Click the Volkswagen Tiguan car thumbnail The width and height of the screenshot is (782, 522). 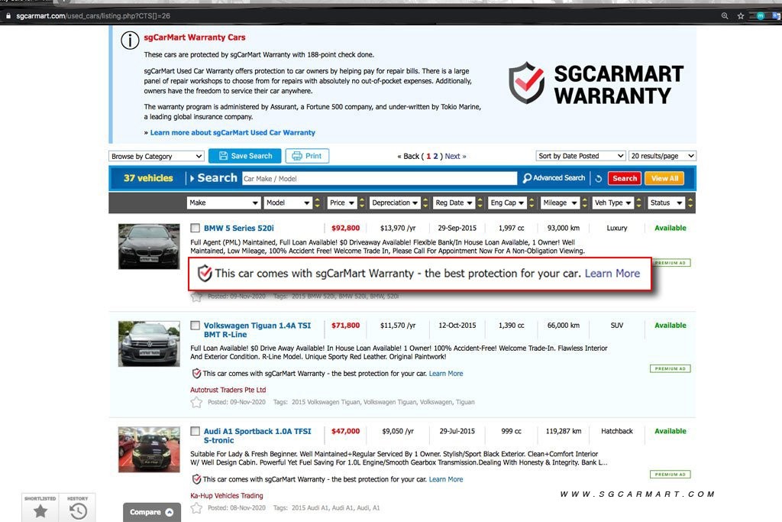pyautogui.click(x=149, y=344)
